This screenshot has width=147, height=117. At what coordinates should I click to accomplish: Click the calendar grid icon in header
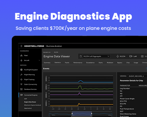click(x=142, y=56)
